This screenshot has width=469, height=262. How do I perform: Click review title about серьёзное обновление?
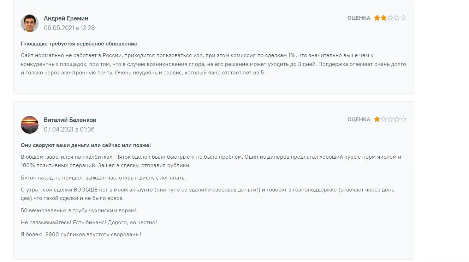80,44
